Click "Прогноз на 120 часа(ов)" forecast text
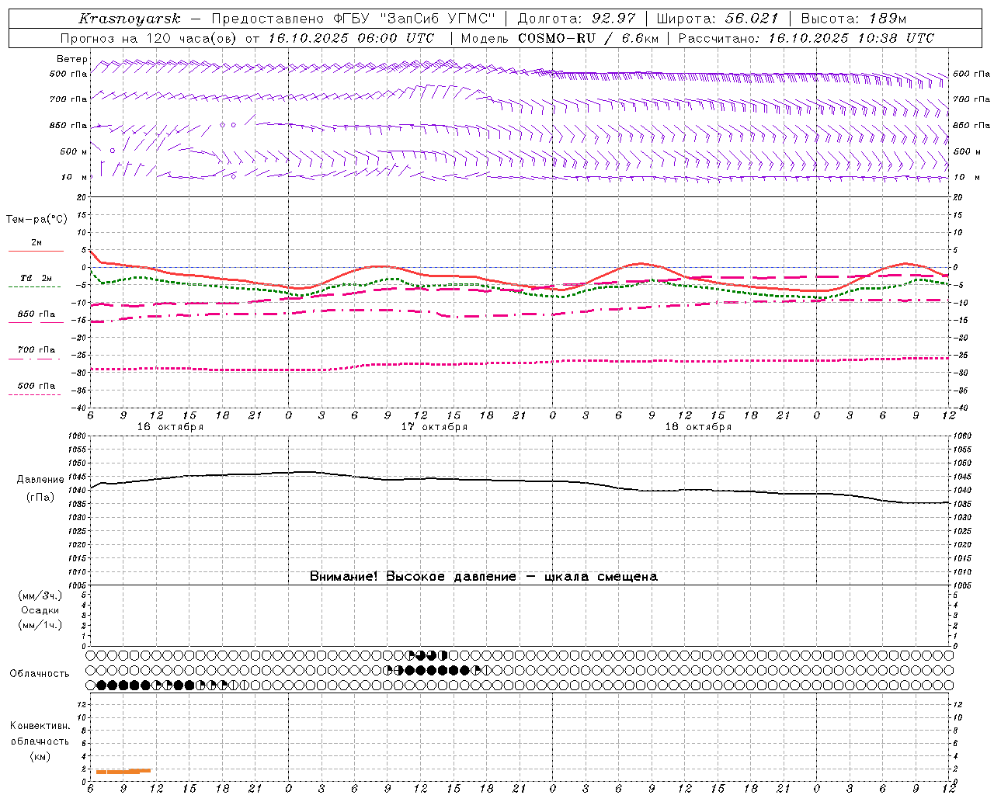Viewport: 994px width, 795px height. [x=149, y=38]
